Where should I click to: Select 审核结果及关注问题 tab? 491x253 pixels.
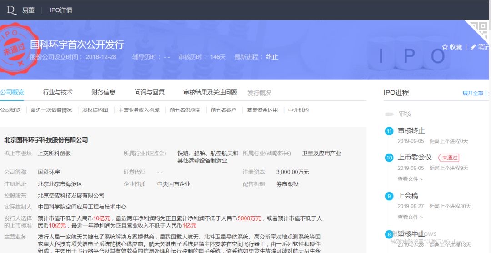(210, 93)
